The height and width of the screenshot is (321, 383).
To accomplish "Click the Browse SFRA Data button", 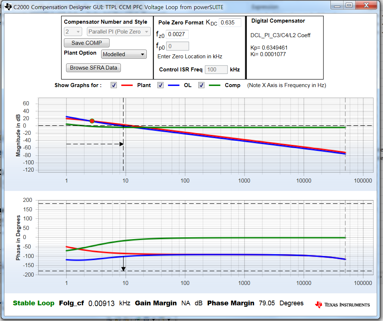I will 93,67.
